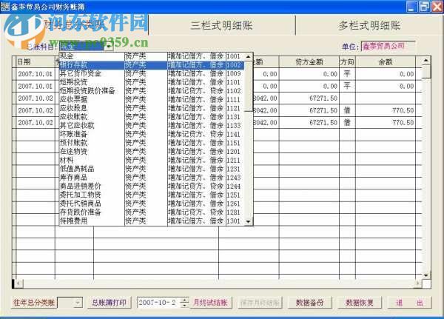The image size is (444, 319).
Task: Open the 总账科目 combo box arrow
Action: tap(109, 47)
